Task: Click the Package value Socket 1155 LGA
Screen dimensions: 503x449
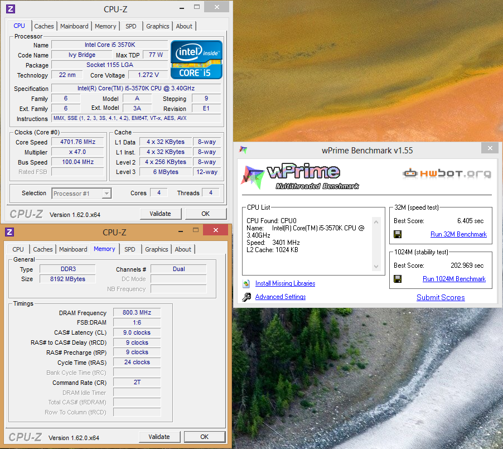Action: pos(110,65)
